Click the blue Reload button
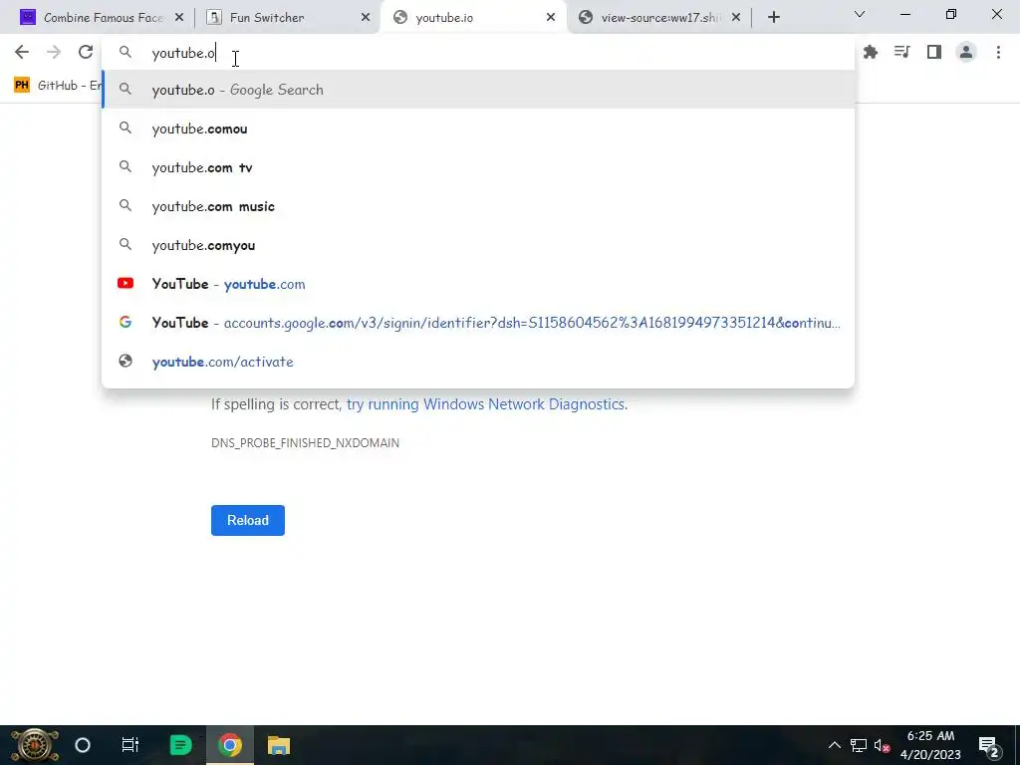Screen dimensions: 1020x765 click(x=248, y=520)
